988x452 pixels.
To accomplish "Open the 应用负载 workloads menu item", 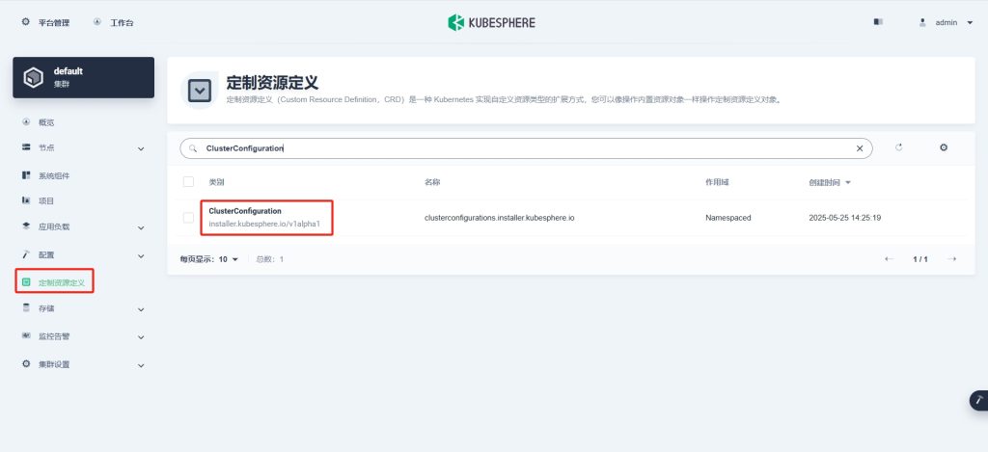I will coord(54,226).
